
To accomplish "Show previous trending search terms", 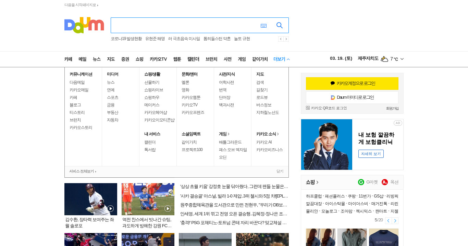I will pos(281,39).
